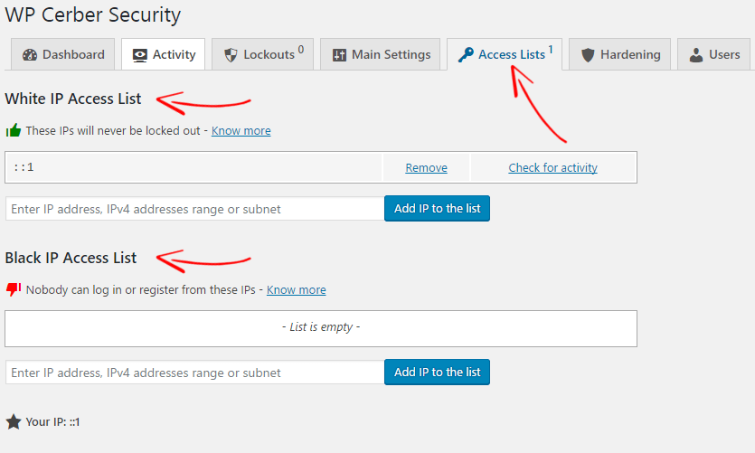Click the red thumbs-down icon

(14, 290)
